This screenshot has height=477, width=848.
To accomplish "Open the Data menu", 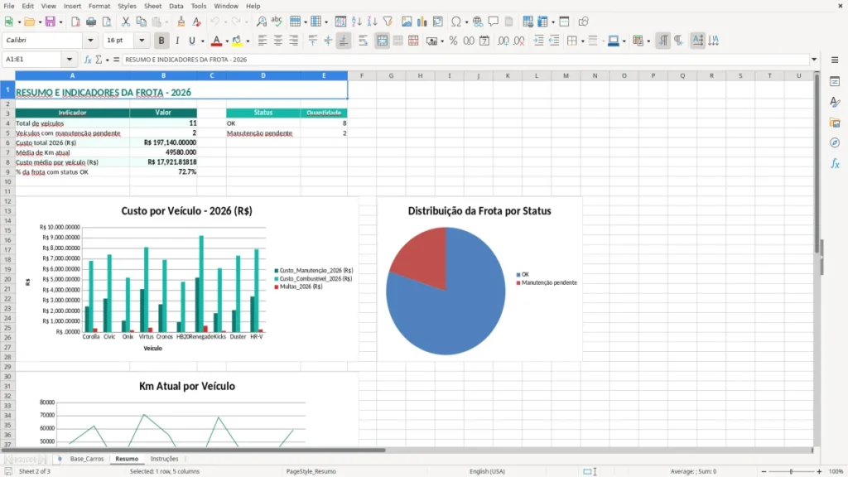I will click(176, 6).
